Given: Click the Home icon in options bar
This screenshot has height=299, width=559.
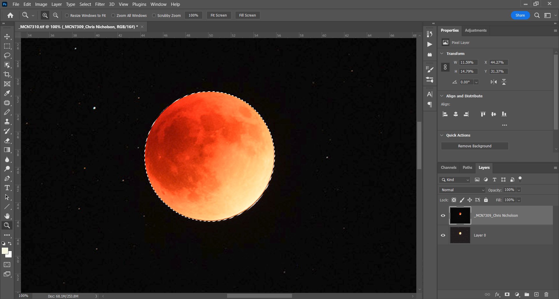Looking at the screenshot, I should click(10, 15).
